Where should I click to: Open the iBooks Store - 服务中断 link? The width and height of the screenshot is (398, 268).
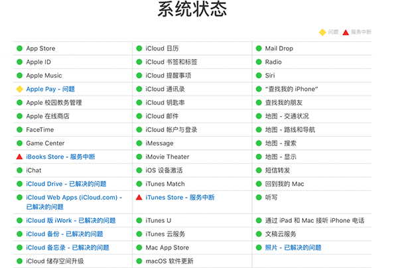pos(60,157)
